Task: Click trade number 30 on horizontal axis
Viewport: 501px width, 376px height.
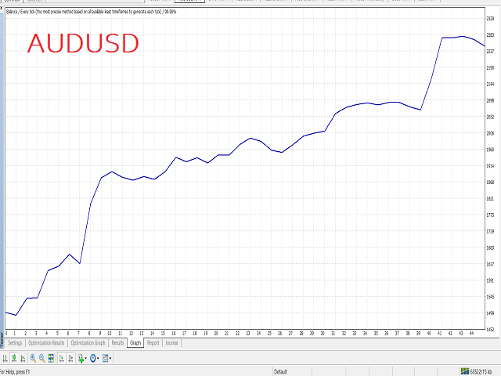Action: 323,333
